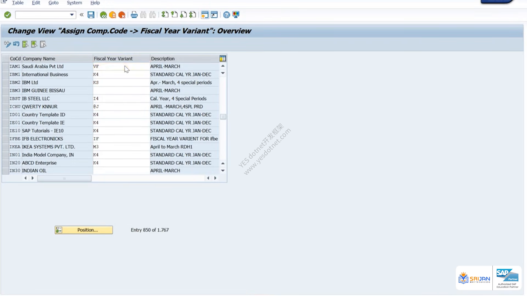This screenshot has width=527, height=296.
Task: Save using the floppy disk icon
Action: [91, 15]
